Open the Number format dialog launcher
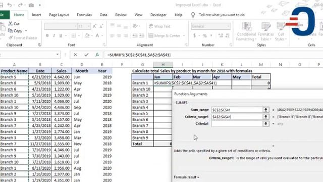 tap(231, 45)
